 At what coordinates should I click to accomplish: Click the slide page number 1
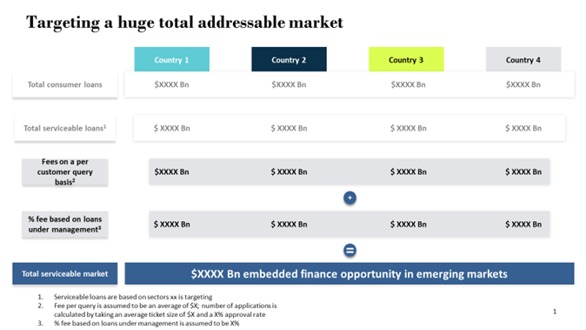click(x=555, y=312)
